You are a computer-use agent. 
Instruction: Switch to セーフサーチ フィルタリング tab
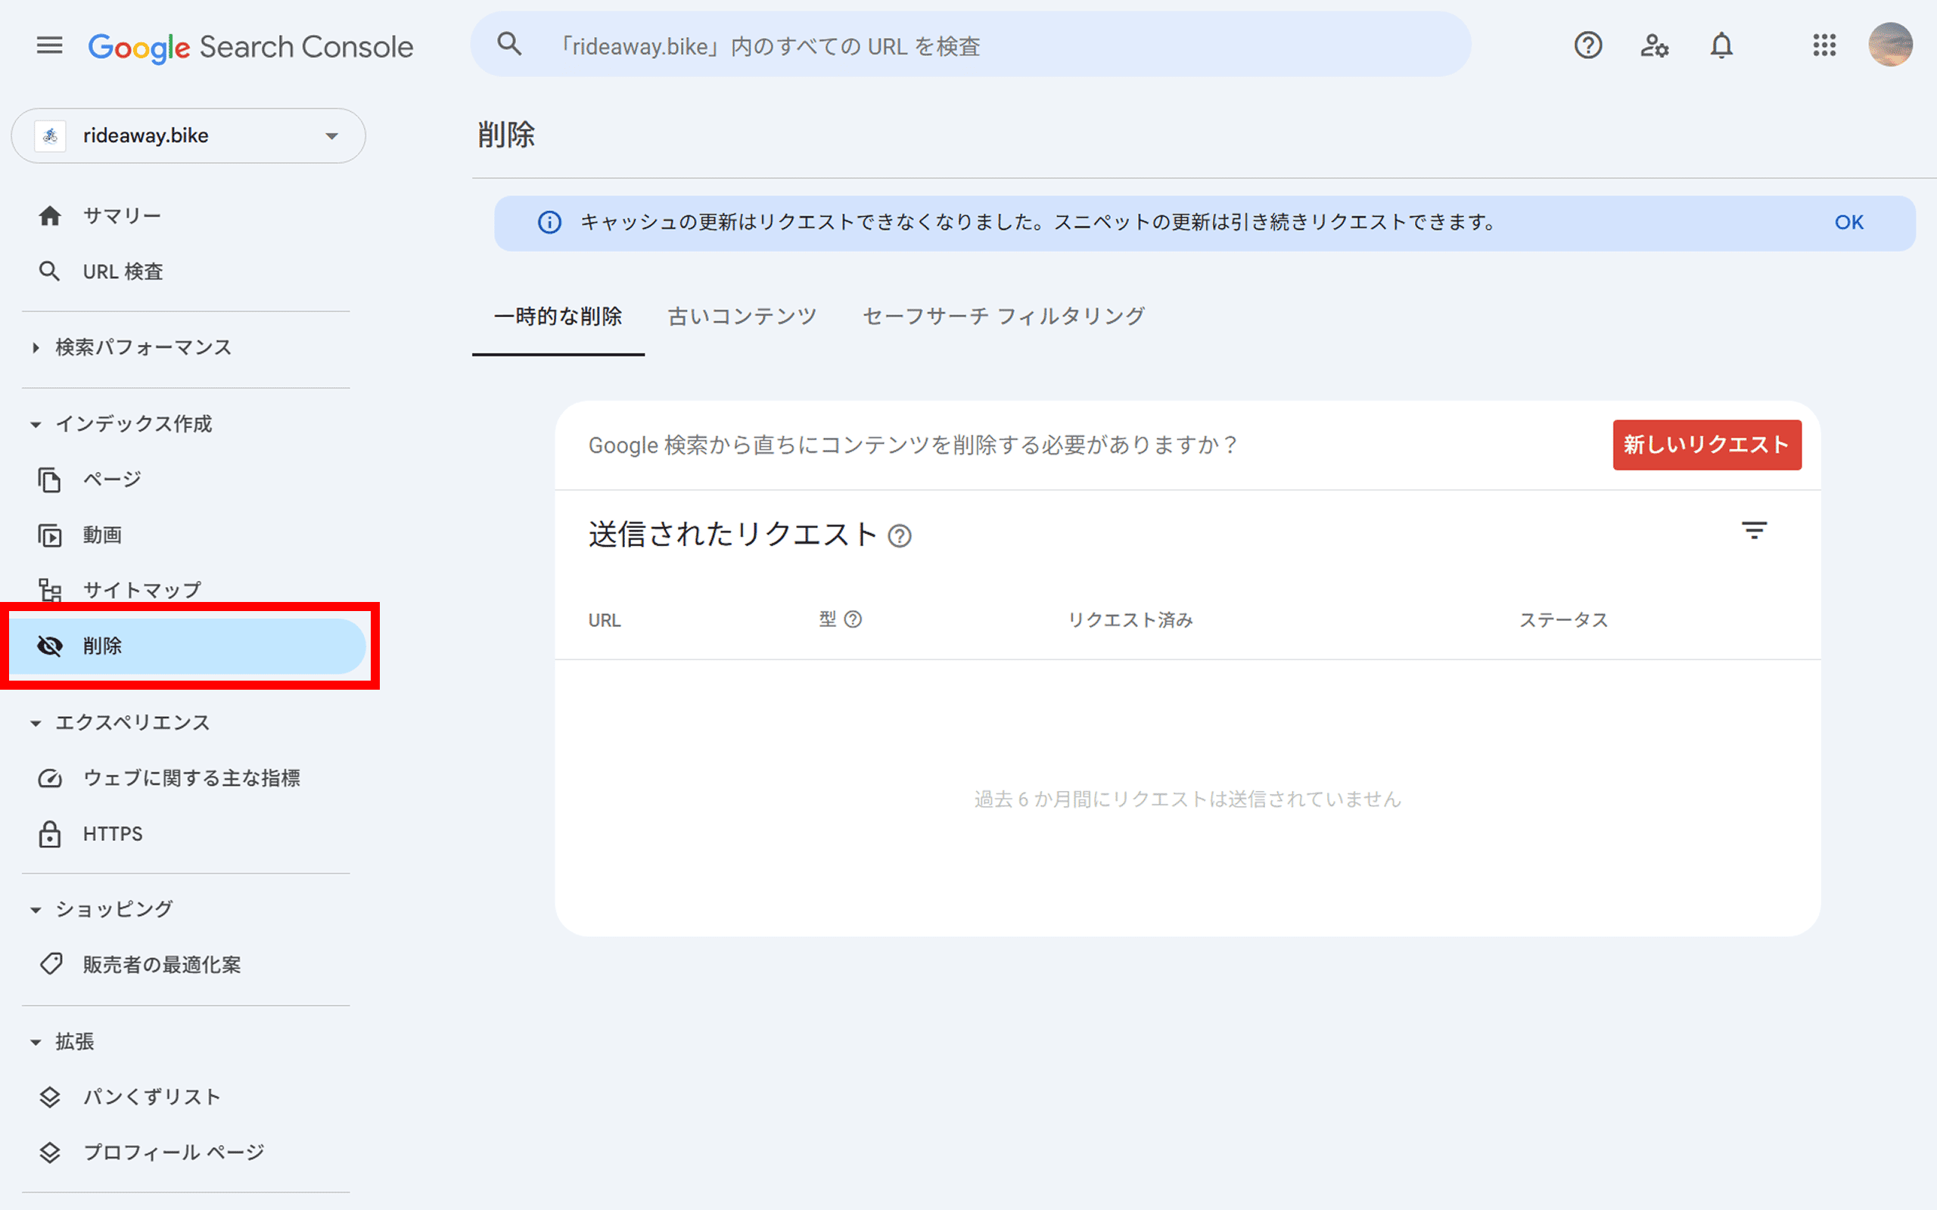click(1004, 317)
